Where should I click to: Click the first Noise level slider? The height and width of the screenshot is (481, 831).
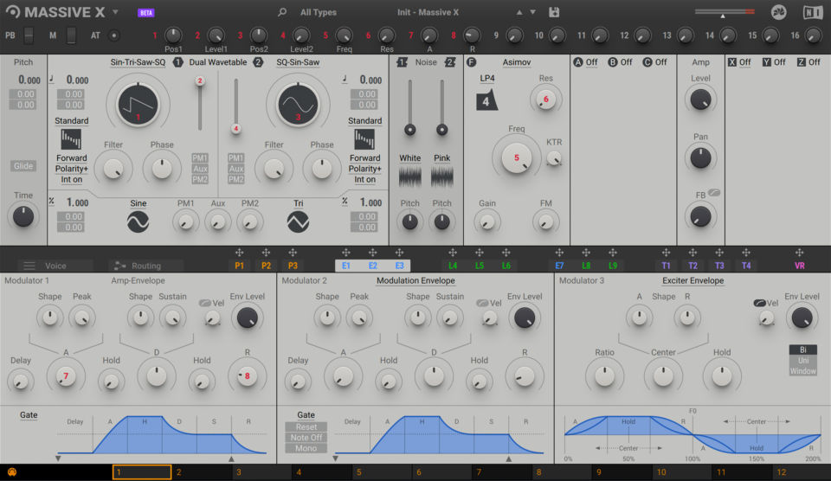410,130
